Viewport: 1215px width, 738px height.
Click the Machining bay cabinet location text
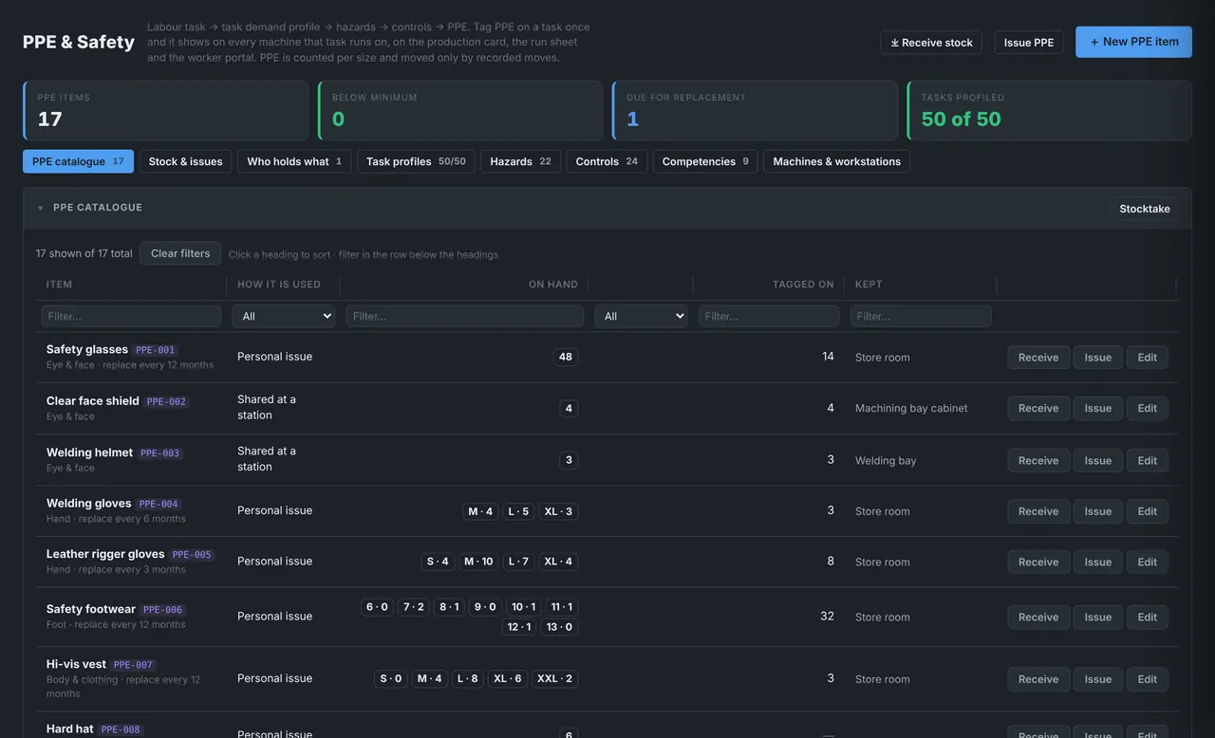tap(911, 408)
